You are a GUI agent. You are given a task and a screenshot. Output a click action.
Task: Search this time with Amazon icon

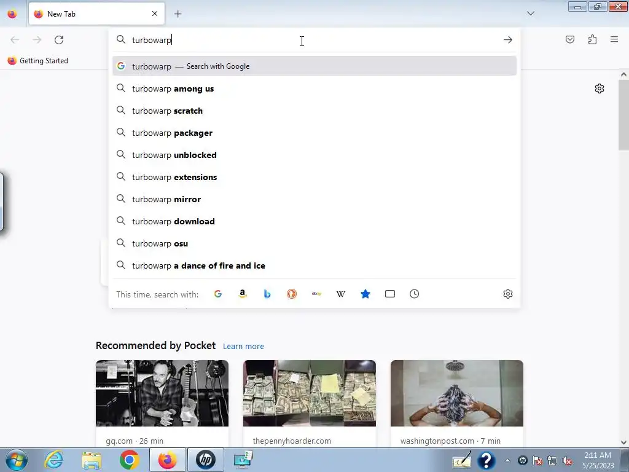pos(242,294)
